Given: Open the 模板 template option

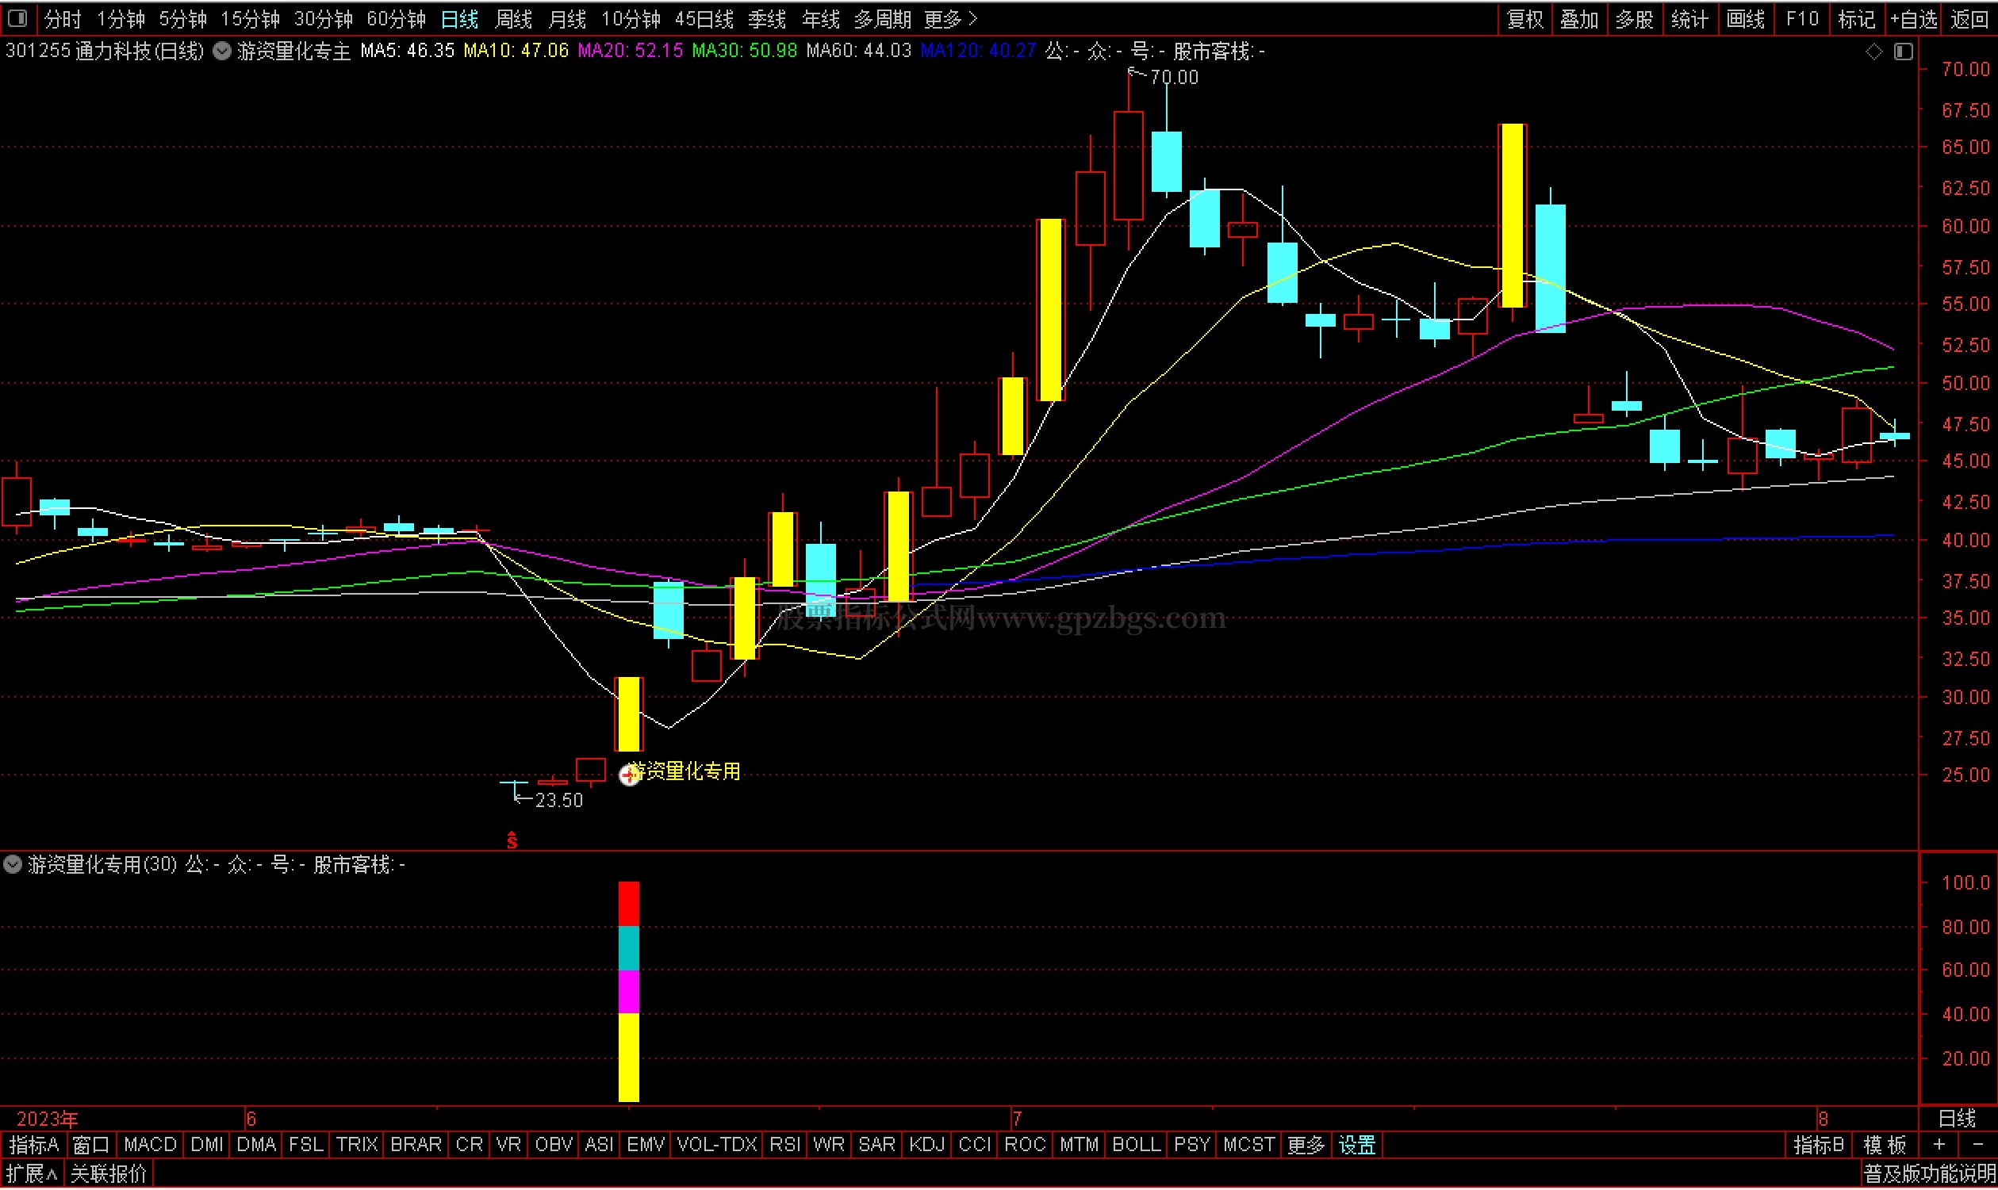Looking at the screenshot, I should [x=1885, y=1146].
